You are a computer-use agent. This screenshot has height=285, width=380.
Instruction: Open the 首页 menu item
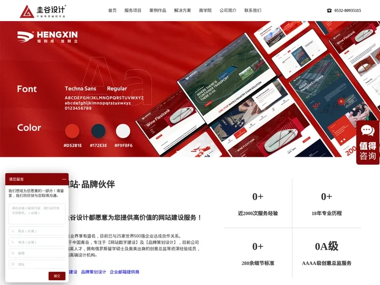coord(112,11)
